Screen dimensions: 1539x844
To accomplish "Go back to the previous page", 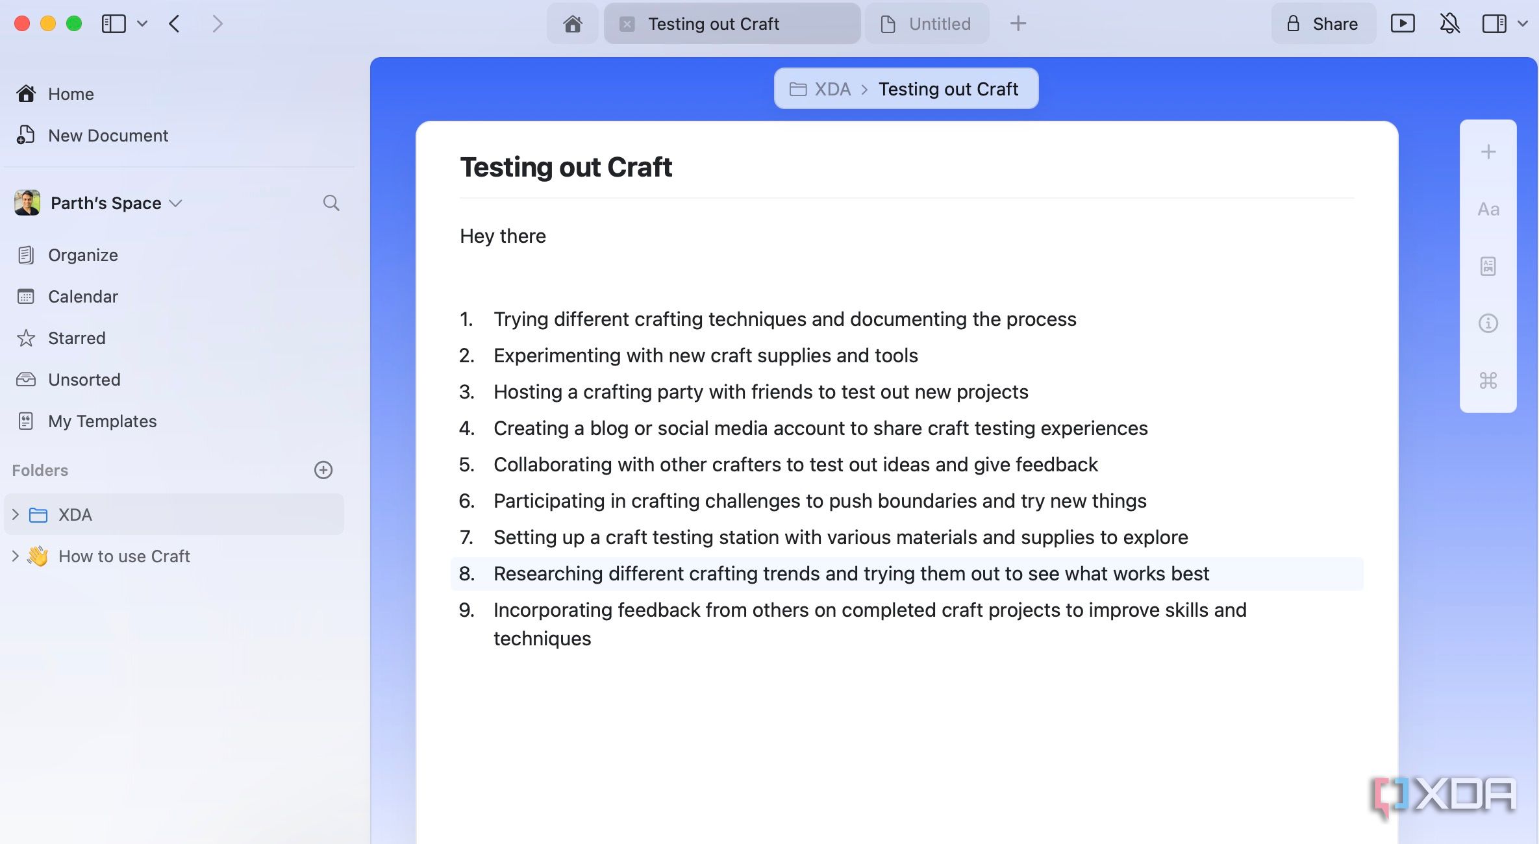I will [x=174, y=24].
